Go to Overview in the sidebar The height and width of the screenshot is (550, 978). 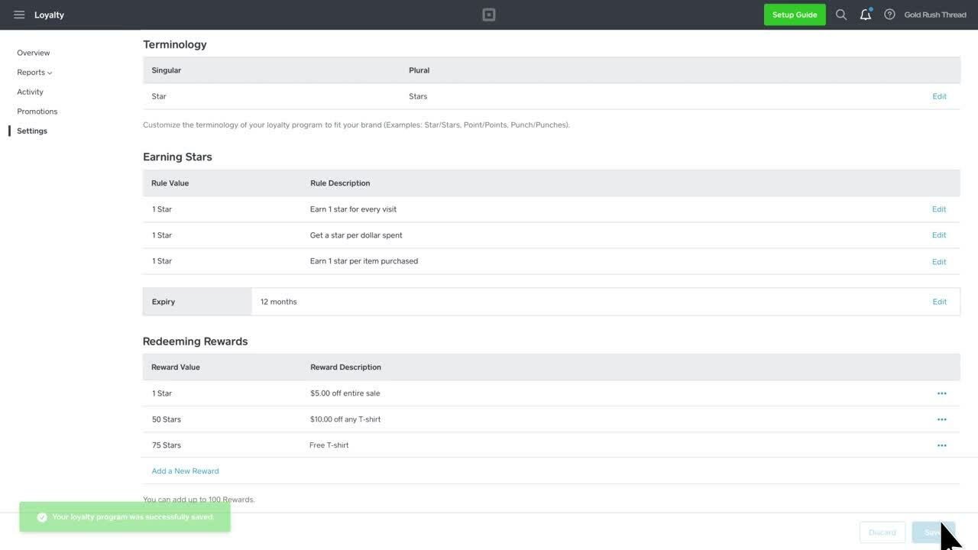tap(34, 53)
